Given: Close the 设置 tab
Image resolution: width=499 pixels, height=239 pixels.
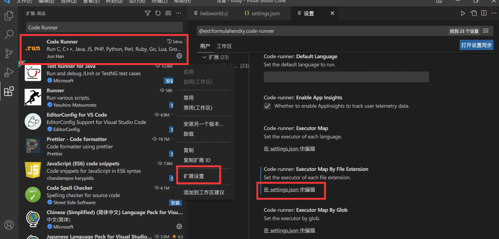Looking at the screenshot, I should (332, 13).
